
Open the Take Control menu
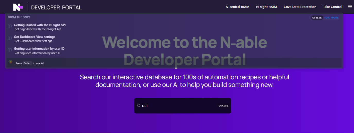click(x=333, y=7)
